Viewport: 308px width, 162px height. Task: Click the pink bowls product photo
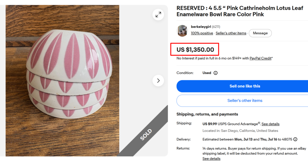coord(62,81)
